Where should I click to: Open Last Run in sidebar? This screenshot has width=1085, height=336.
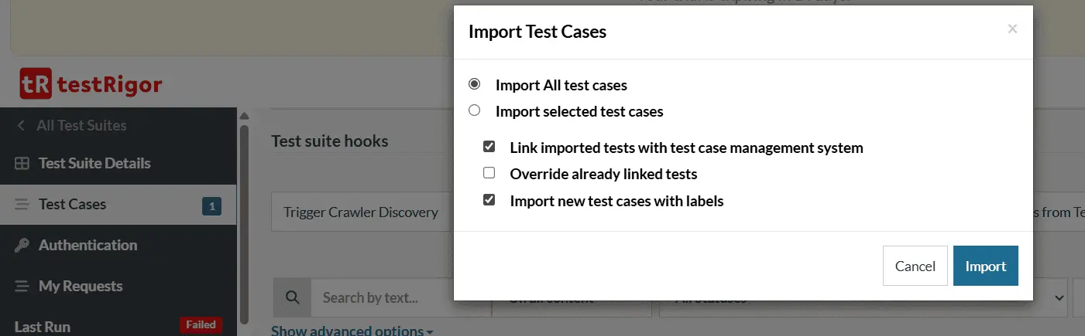[x=118, y=326]
